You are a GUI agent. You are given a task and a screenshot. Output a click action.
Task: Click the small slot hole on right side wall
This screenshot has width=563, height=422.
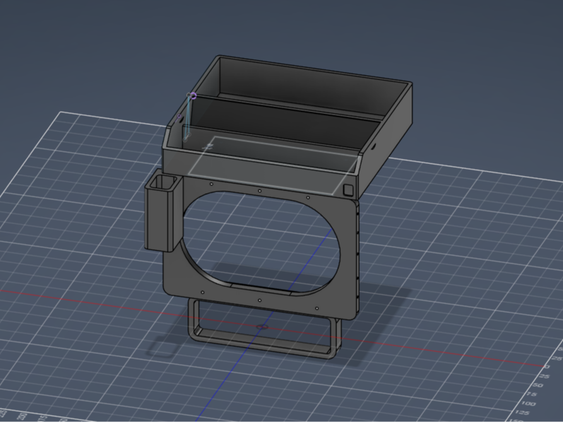(x=374, y=146)
